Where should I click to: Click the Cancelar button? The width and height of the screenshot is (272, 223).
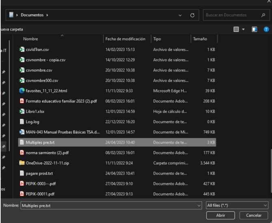pos(254,215)
